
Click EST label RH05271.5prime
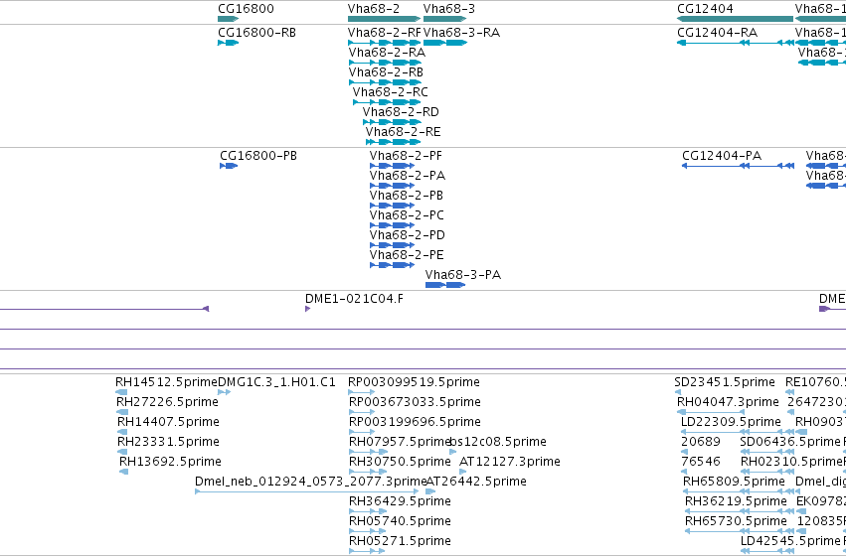[x=400, y=541]
